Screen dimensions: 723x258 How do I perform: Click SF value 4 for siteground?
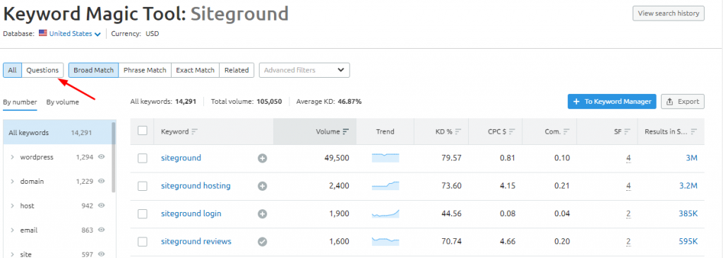[628, 159]
